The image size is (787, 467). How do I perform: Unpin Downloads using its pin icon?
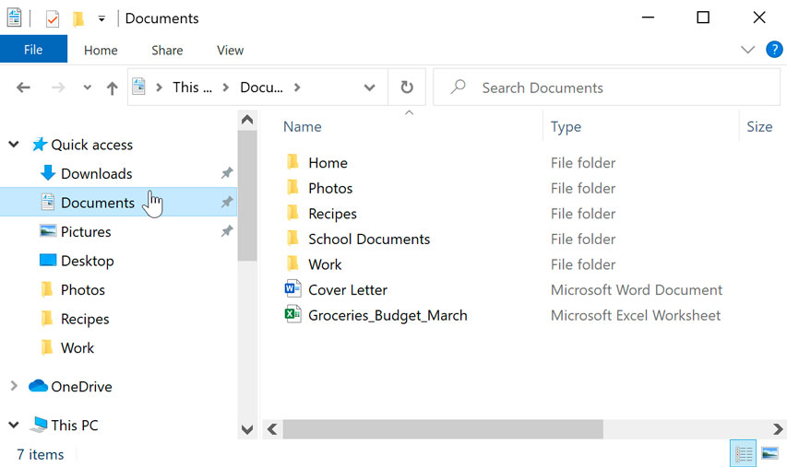[226, 173]
